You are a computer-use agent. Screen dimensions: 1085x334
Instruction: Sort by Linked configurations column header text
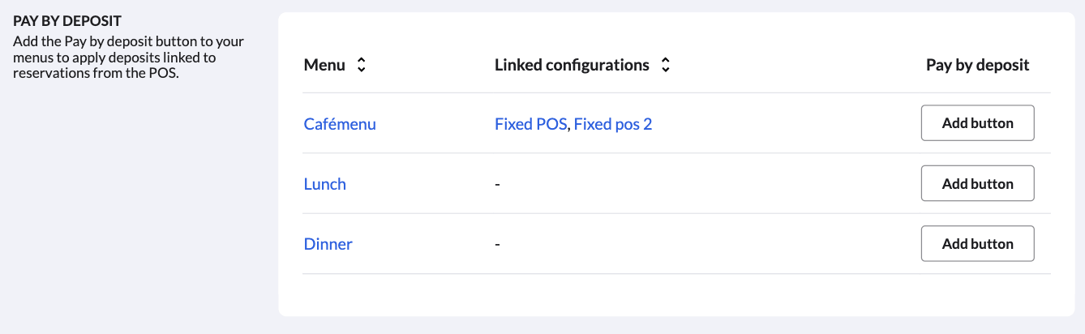tap(572, 65)
